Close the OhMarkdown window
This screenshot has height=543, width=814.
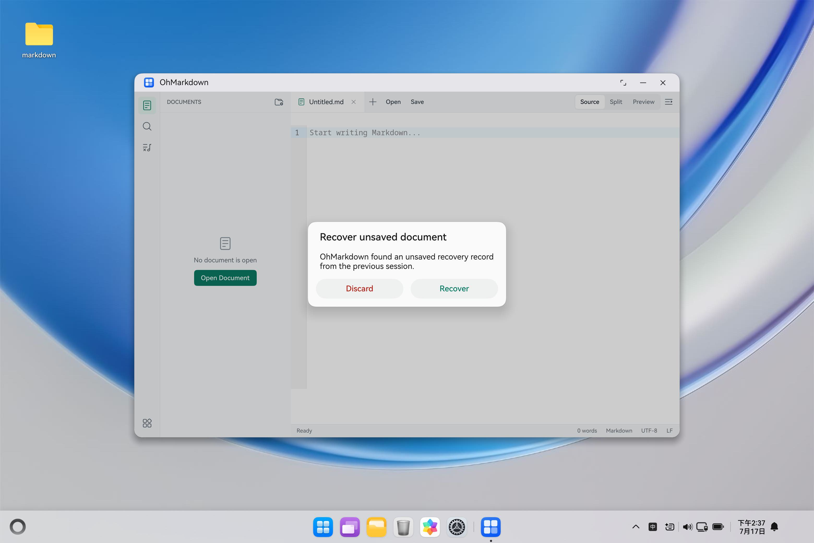pos(663,82)
